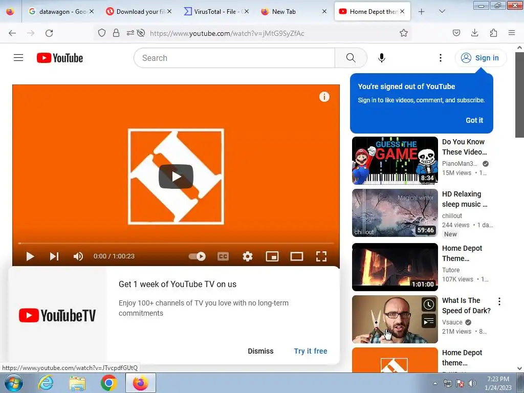Switch to VirusTotal - File tab
The width and height of the screenshot is (524, 393).
216,11
